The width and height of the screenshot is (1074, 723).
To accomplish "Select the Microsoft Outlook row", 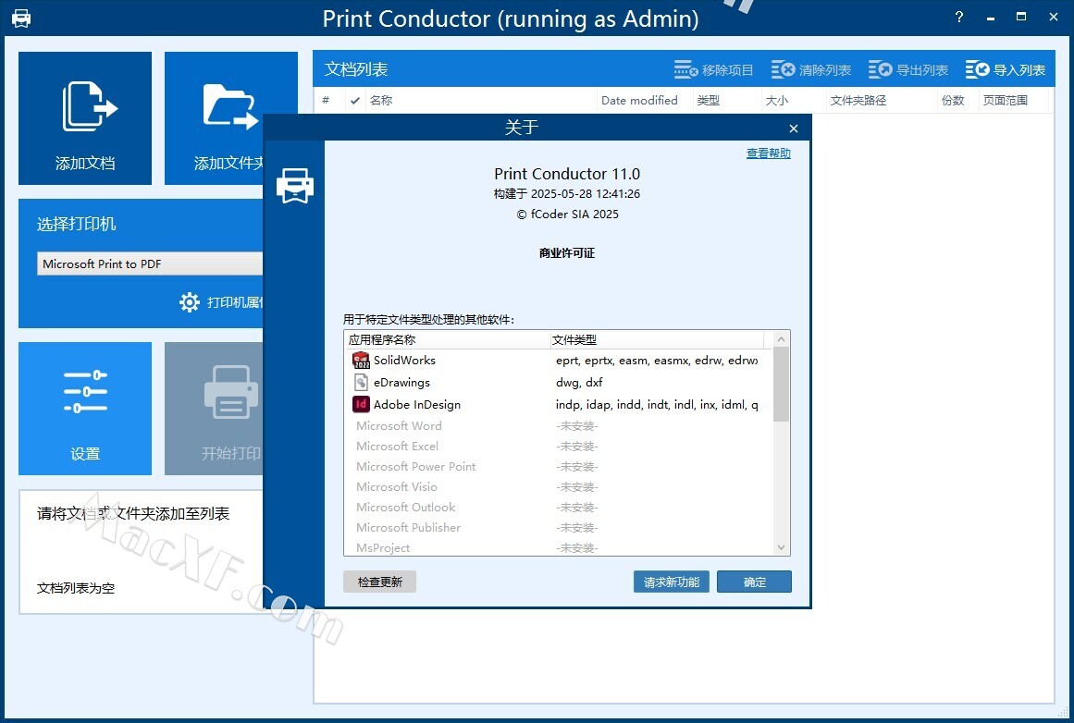I will tap(558, 508).
